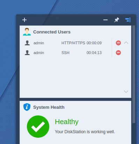This screenshot has width=139, height=144.
Task: Click the 00:04:13 connection time
Action: coord(94,53)
